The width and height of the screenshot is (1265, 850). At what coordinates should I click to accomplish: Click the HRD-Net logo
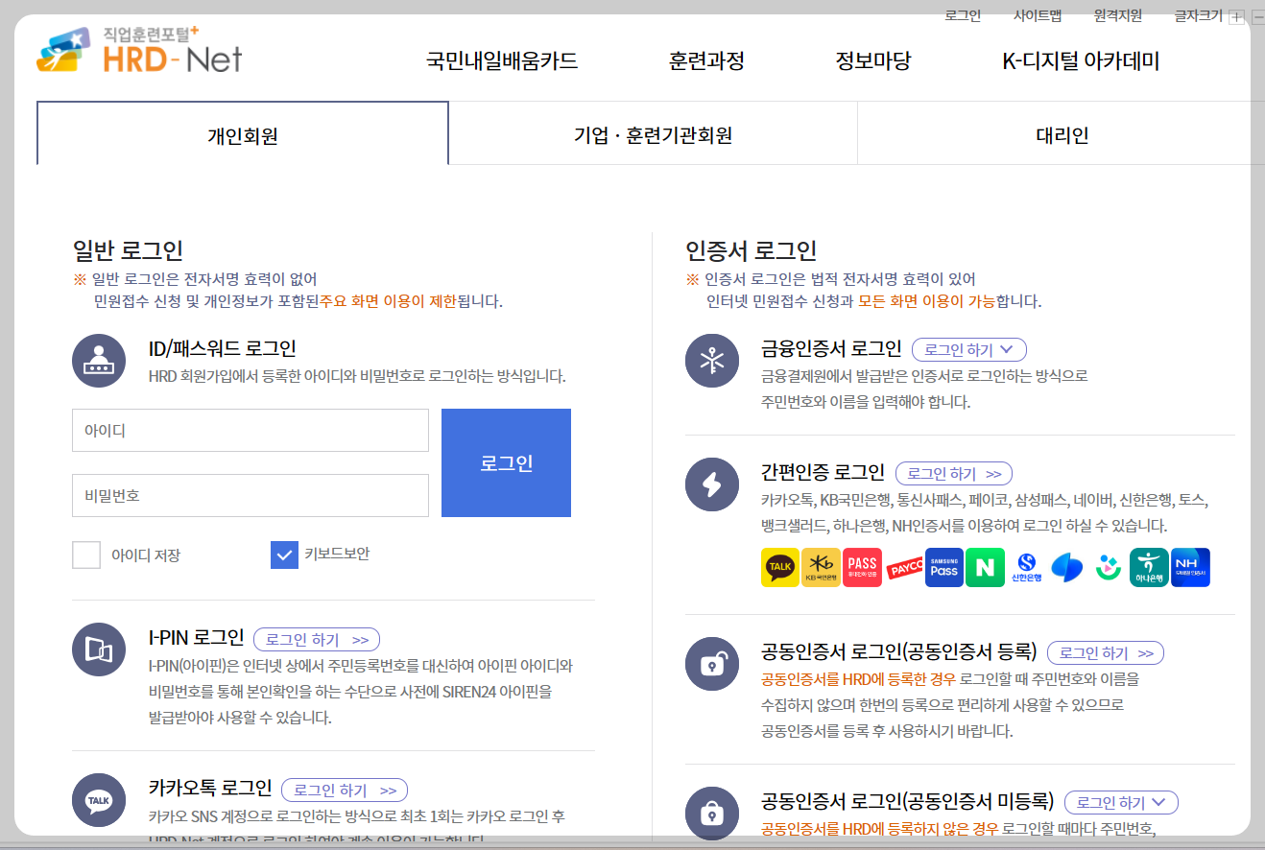tap(140, 51)
